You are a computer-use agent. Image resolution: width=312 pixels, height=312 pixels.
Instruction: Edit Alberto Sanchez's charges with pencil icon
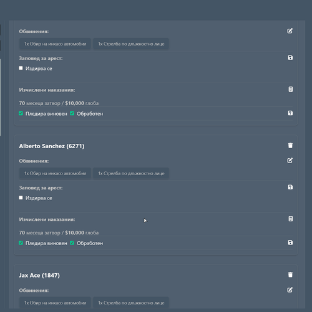290,160
